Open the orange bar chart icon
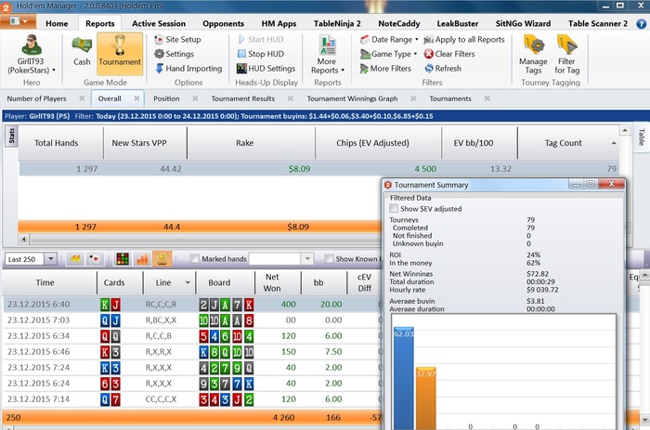 pyautogui.click(x=142, y=259)
